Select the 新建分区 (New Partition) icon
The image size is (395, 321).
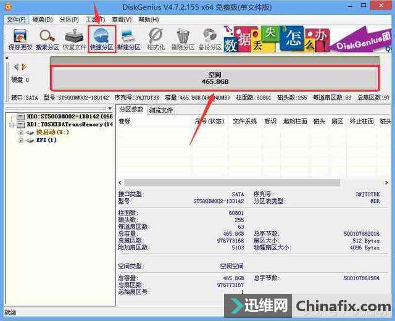tap(129, 38)
